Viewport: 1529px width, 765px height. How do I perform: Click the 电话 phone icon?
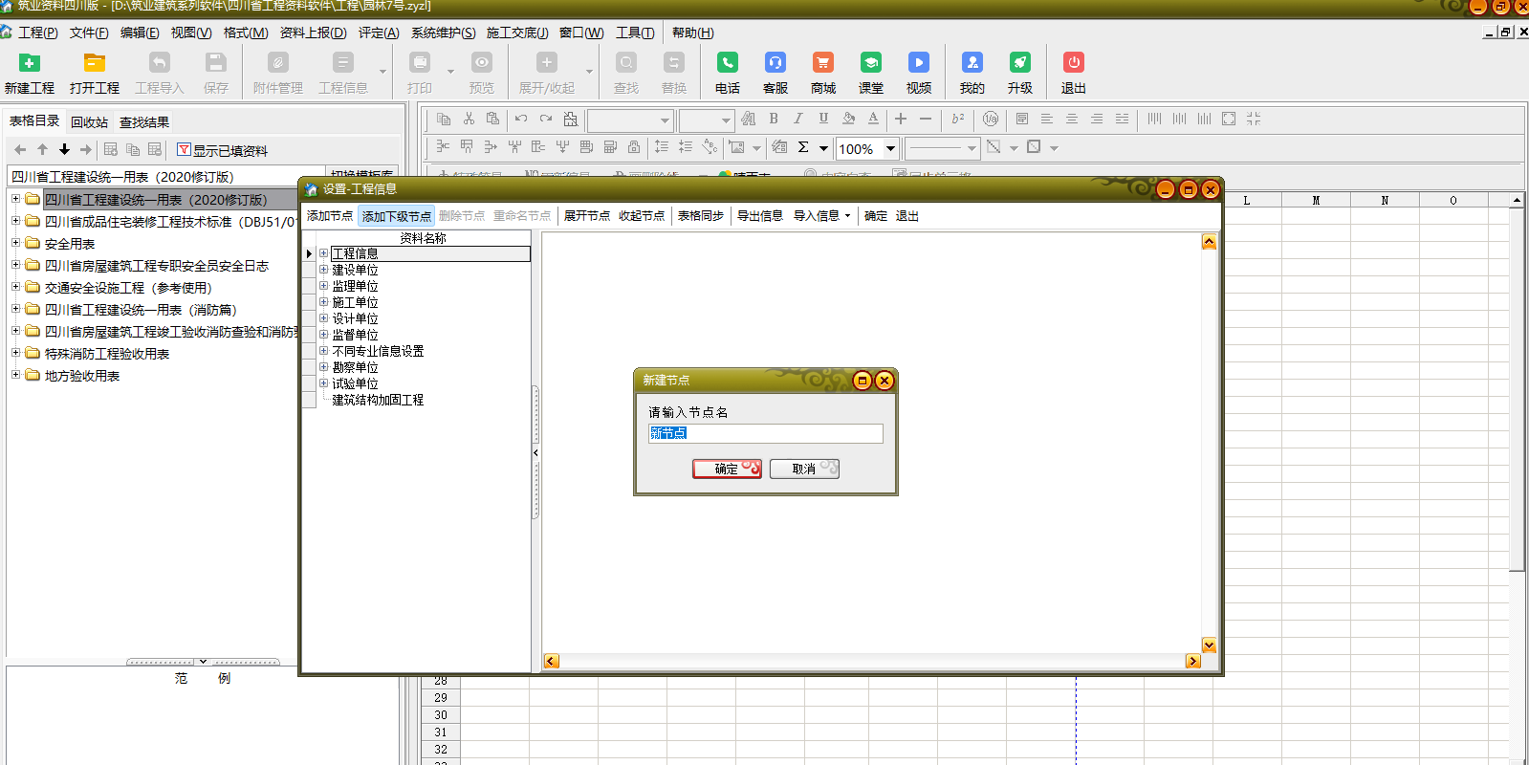(x=727, y=63)
